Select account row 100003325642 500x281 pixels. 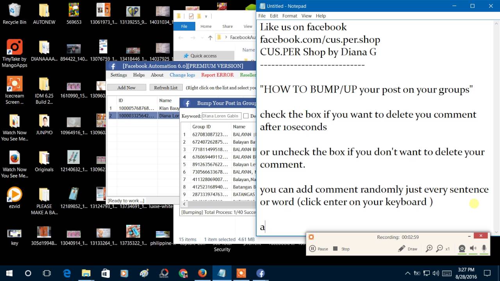click(143, 116)
